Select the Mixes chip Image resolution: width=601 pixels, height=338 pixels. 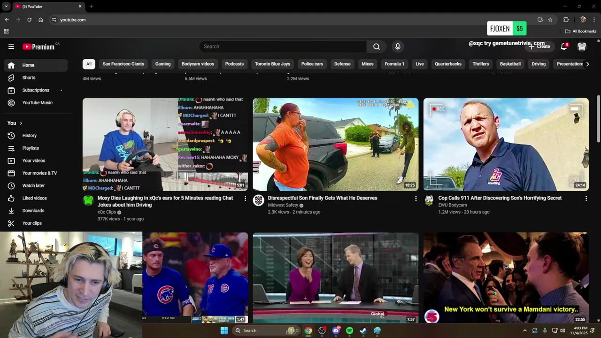(x=368, y=64)
